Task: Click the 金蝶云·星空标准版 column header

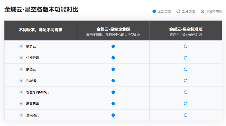Action: pos(186,29)
